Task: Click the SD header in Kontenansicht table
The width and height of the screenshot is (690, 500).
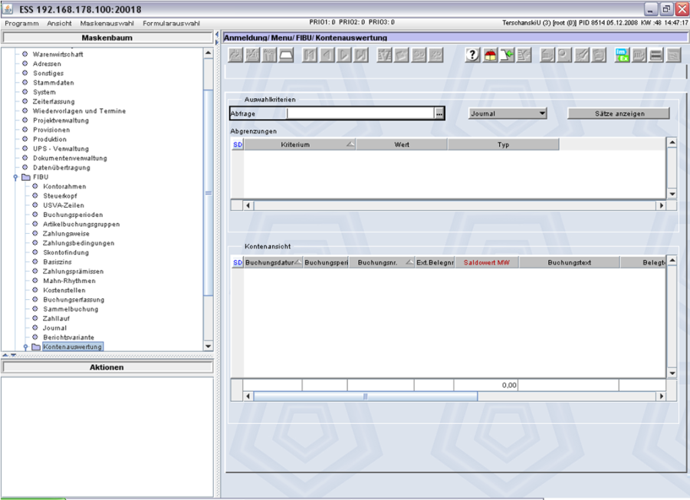Action: tap(238, 262)
